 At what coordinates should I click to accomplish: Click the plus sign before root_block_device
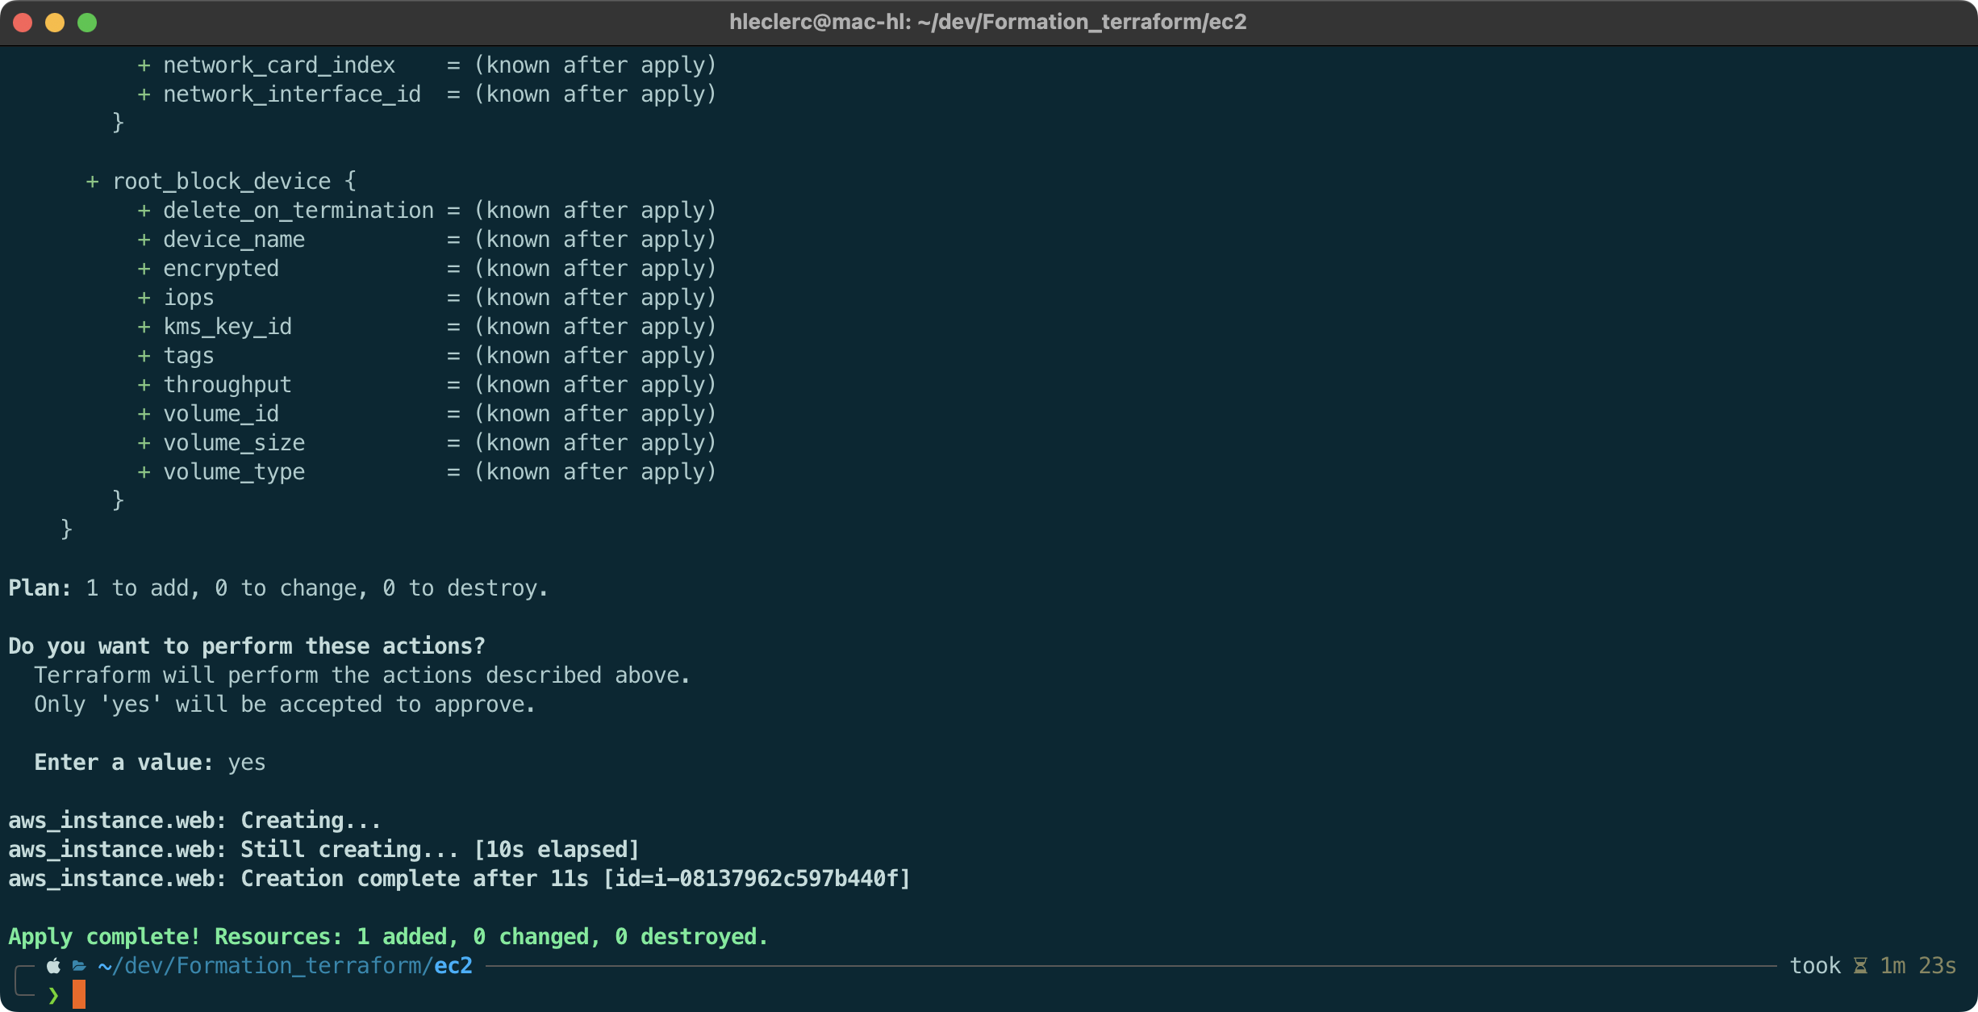(92, 181)
